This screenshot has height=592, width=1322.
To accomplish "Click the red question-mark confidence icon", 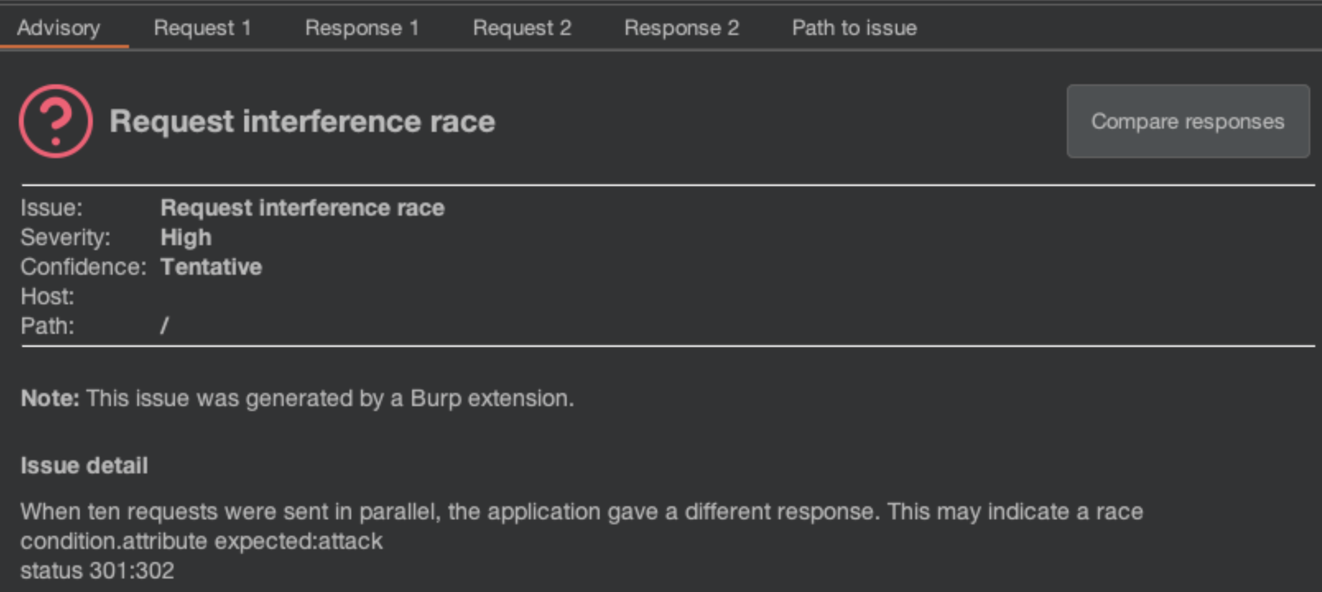I will (56, 121).
